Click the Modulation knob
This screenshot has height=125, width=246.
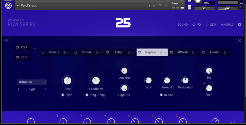pos(185,80)
